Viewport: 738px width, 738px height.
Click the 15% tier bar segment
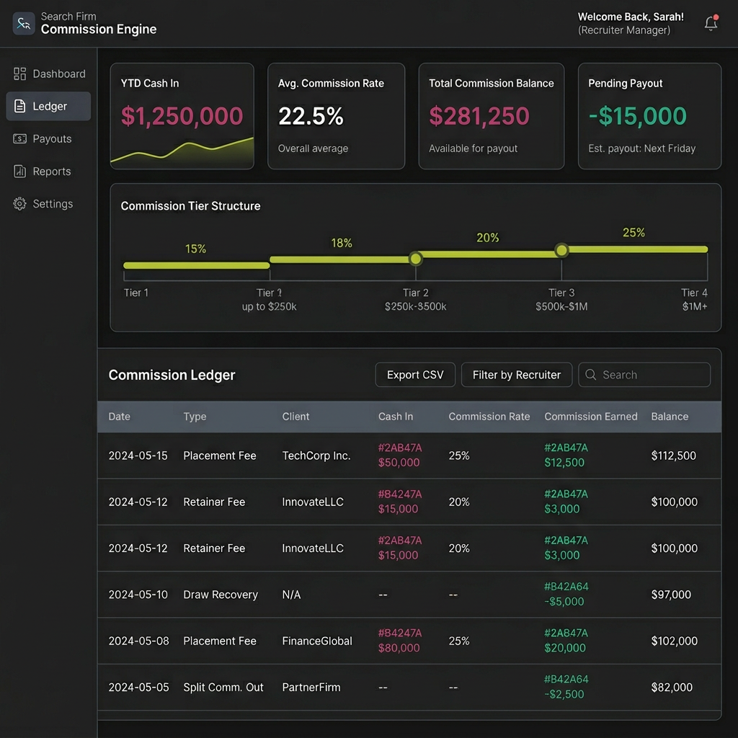click(196, 265)
